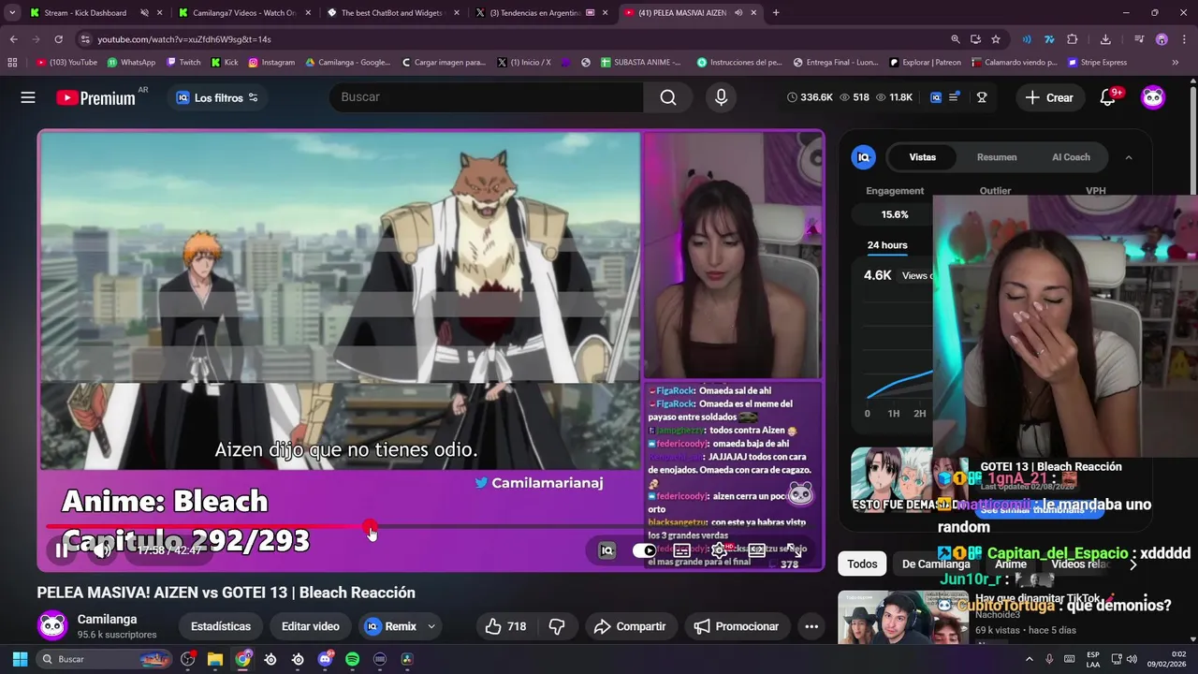Open browser downloads icon

point(1105,39)
